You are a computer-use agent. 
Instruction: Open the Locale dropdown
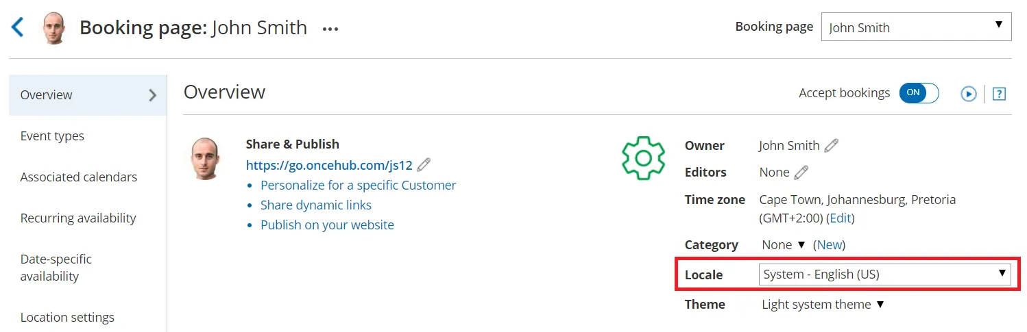point(884,274)
